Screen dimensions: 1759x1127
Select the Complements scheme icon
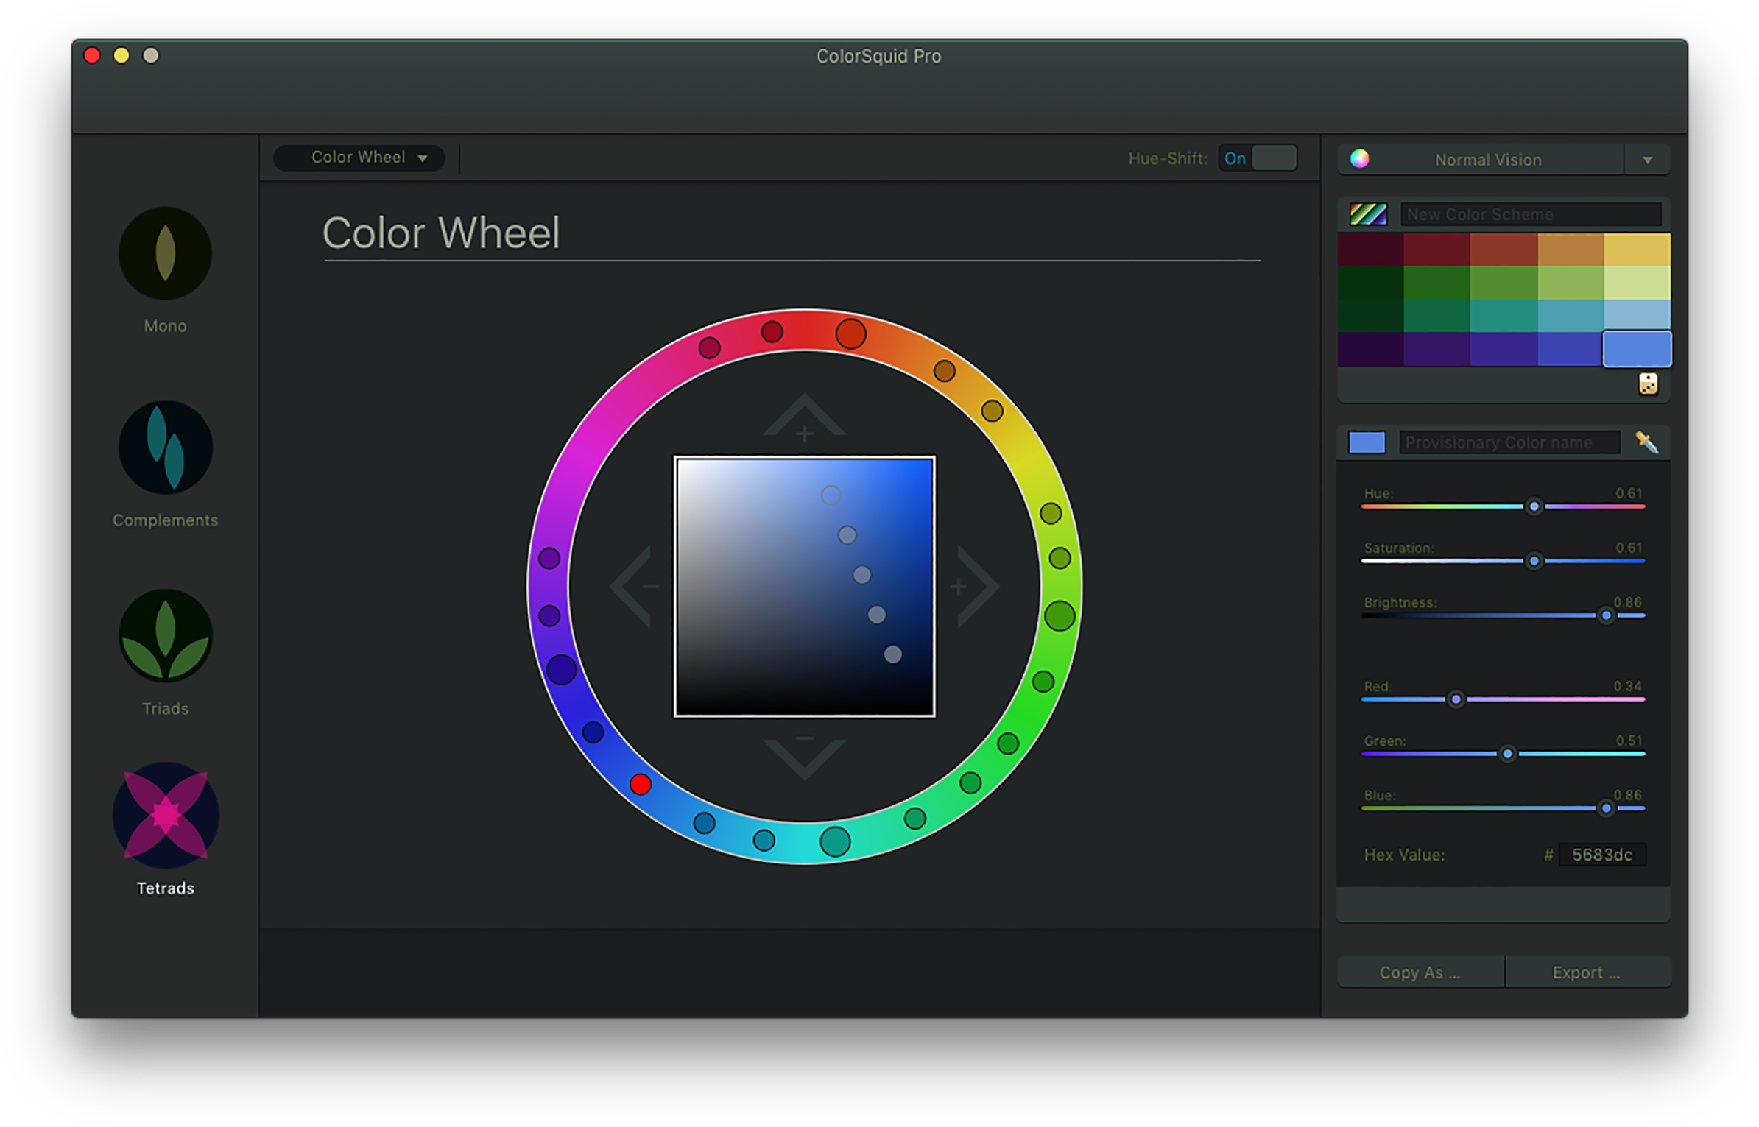163,448
